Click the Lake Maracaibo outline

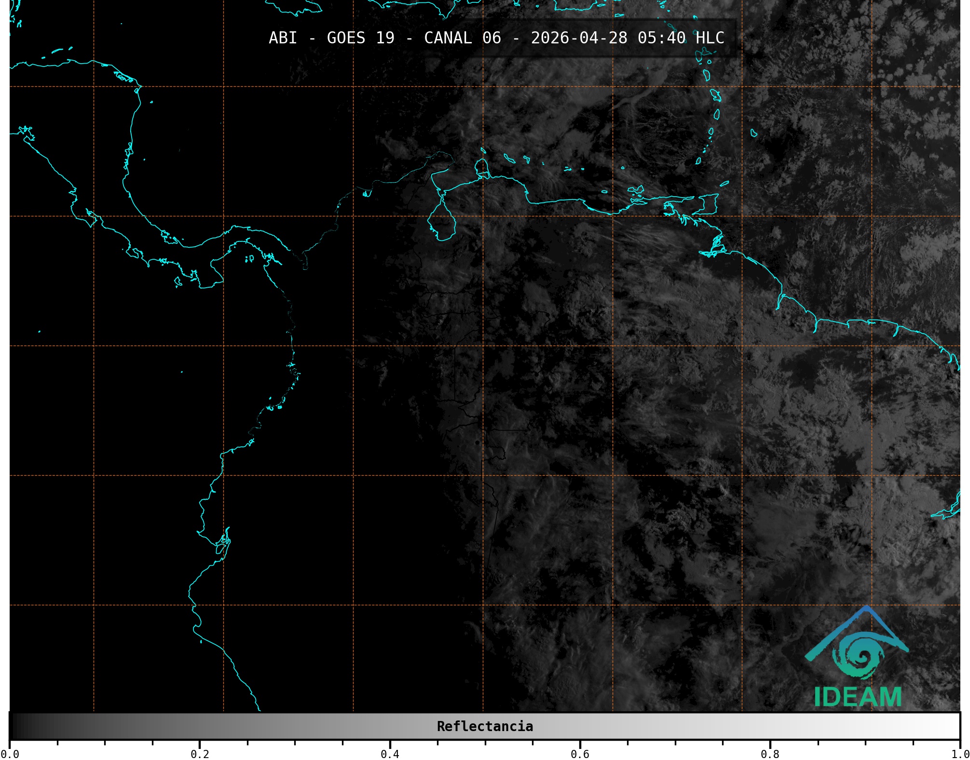[x=441, y=222]
